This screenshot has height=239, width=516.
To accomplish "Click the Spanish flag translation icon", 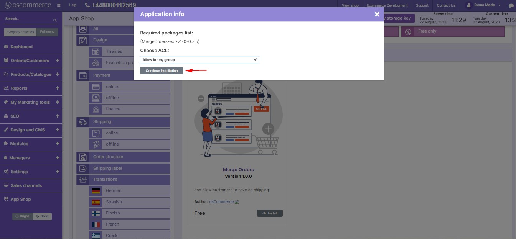I will [x=96, y=202].
